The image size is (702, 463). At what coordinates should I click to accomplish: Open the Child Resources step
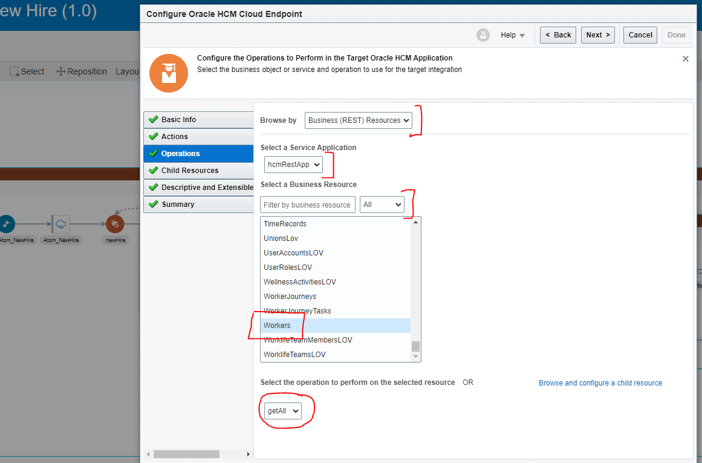(198, 170)
